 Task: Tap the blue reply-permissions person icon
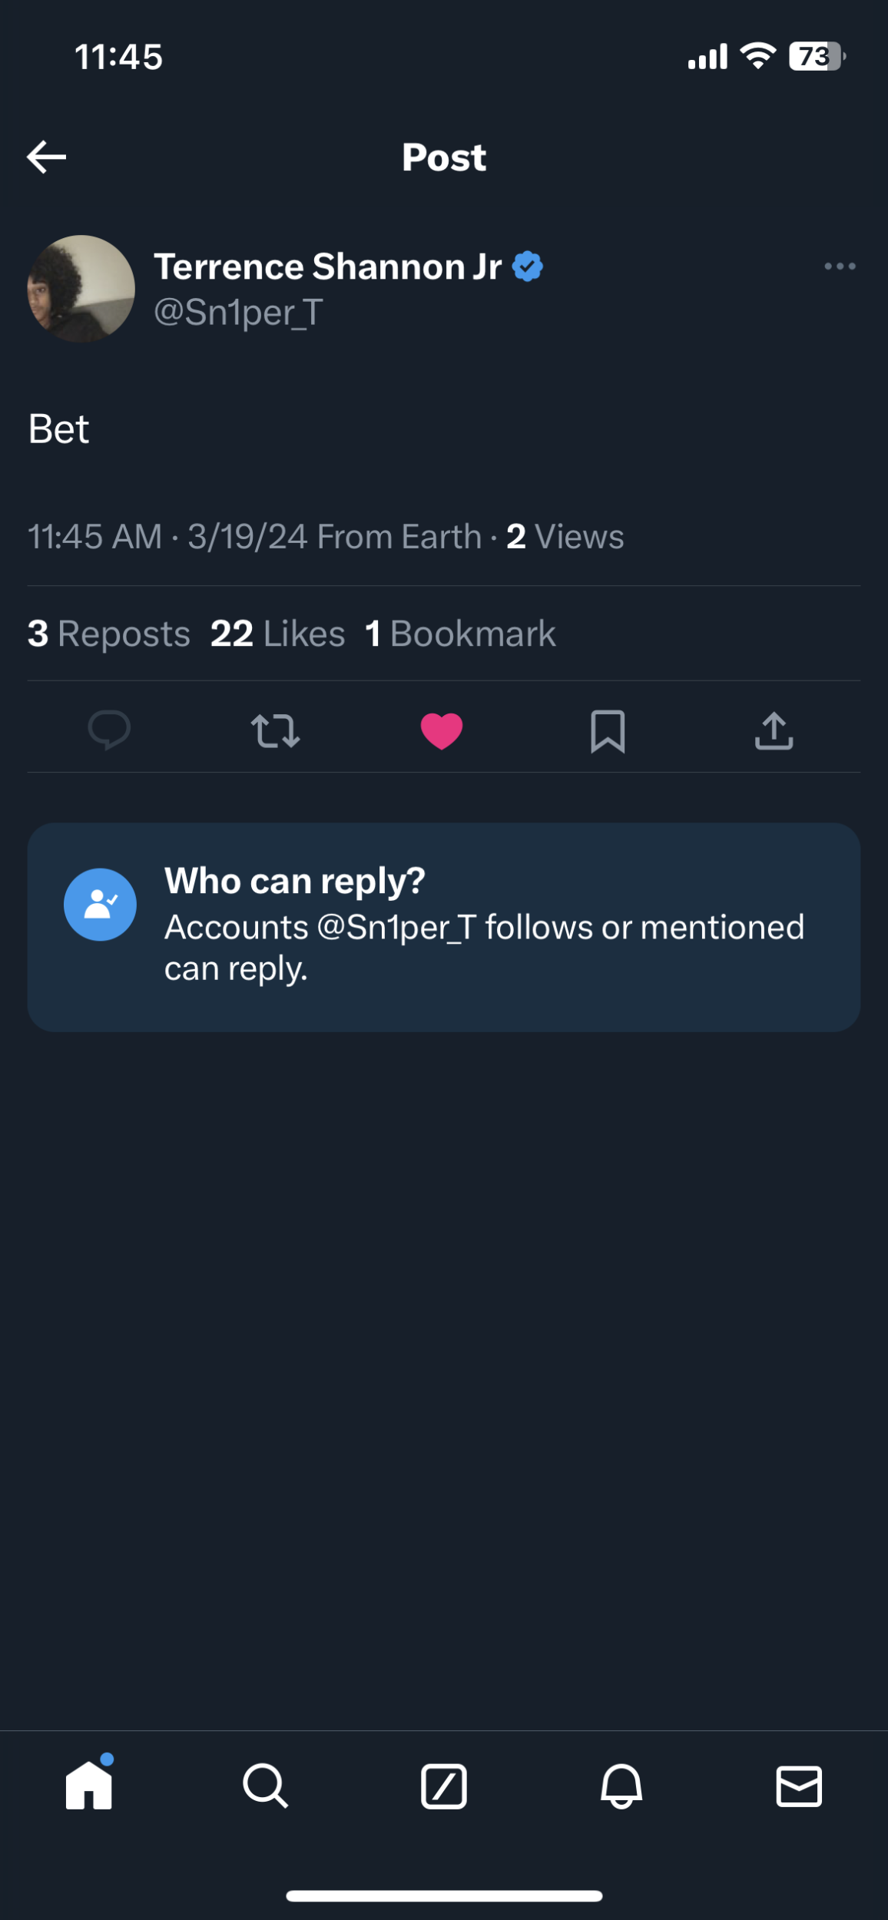pyautogui.click(x=100, y=904)
